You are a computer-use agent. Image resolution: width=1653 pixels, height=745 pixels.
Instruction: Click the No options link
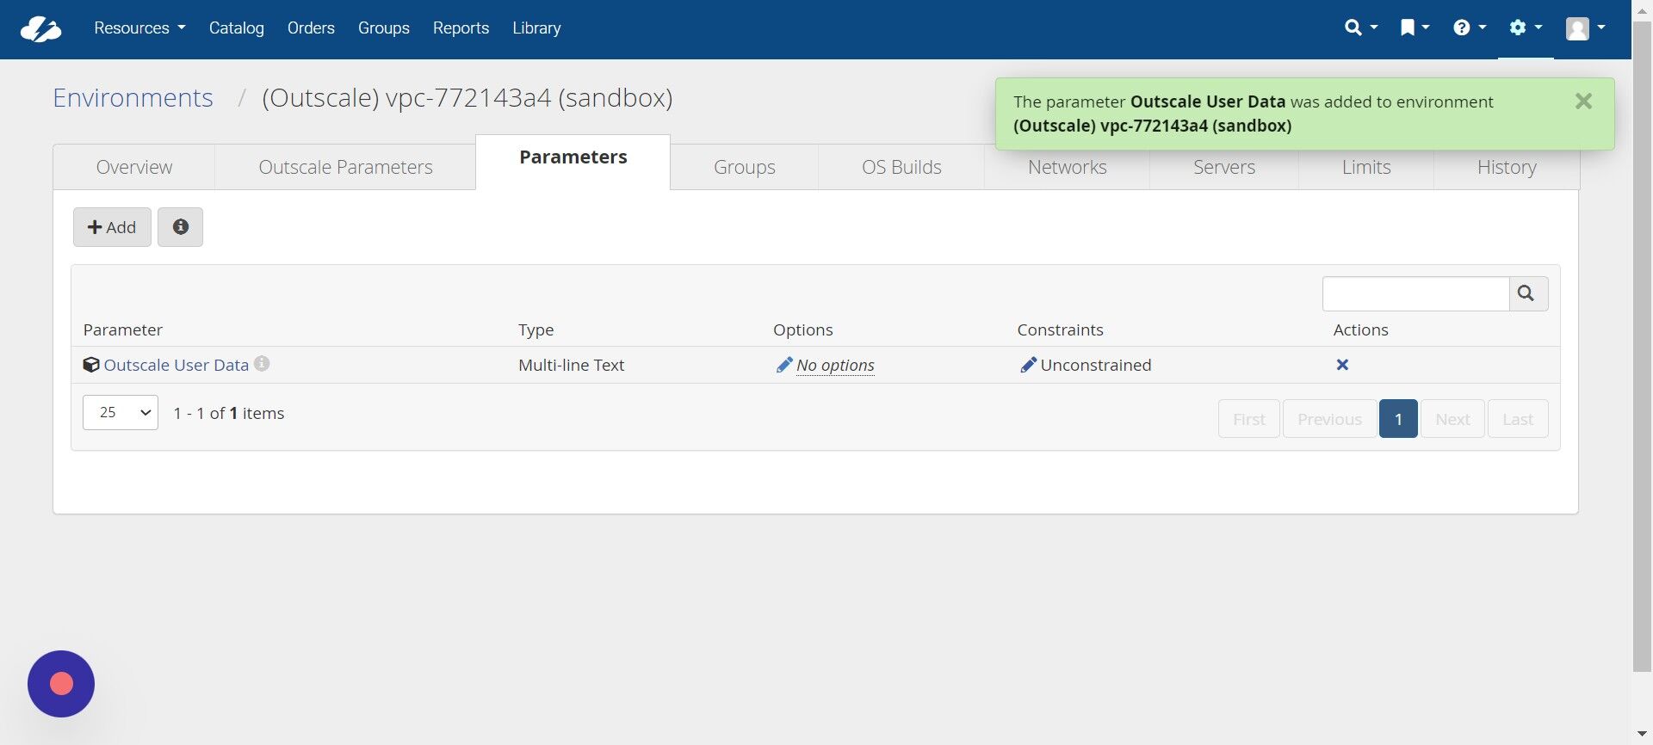coord(835,365)
